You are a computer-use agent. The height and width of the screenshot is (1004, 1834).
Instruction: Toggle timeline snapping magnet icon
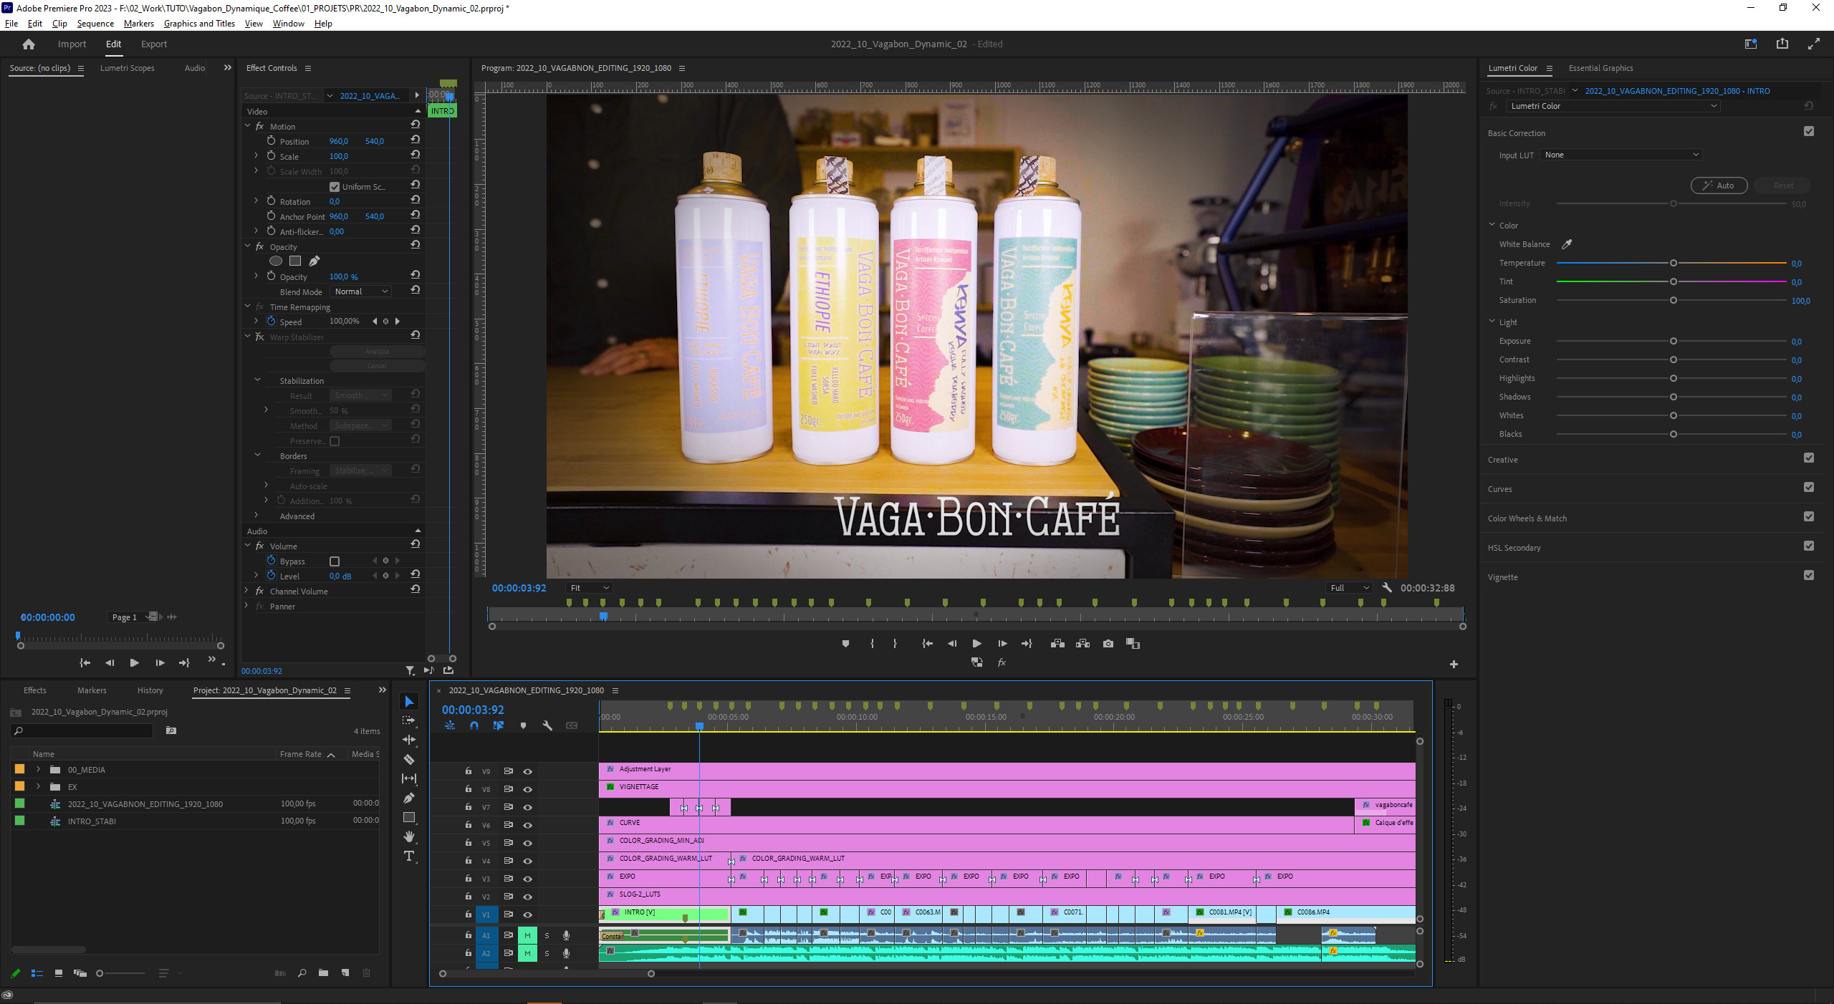(x=474, y=725)
